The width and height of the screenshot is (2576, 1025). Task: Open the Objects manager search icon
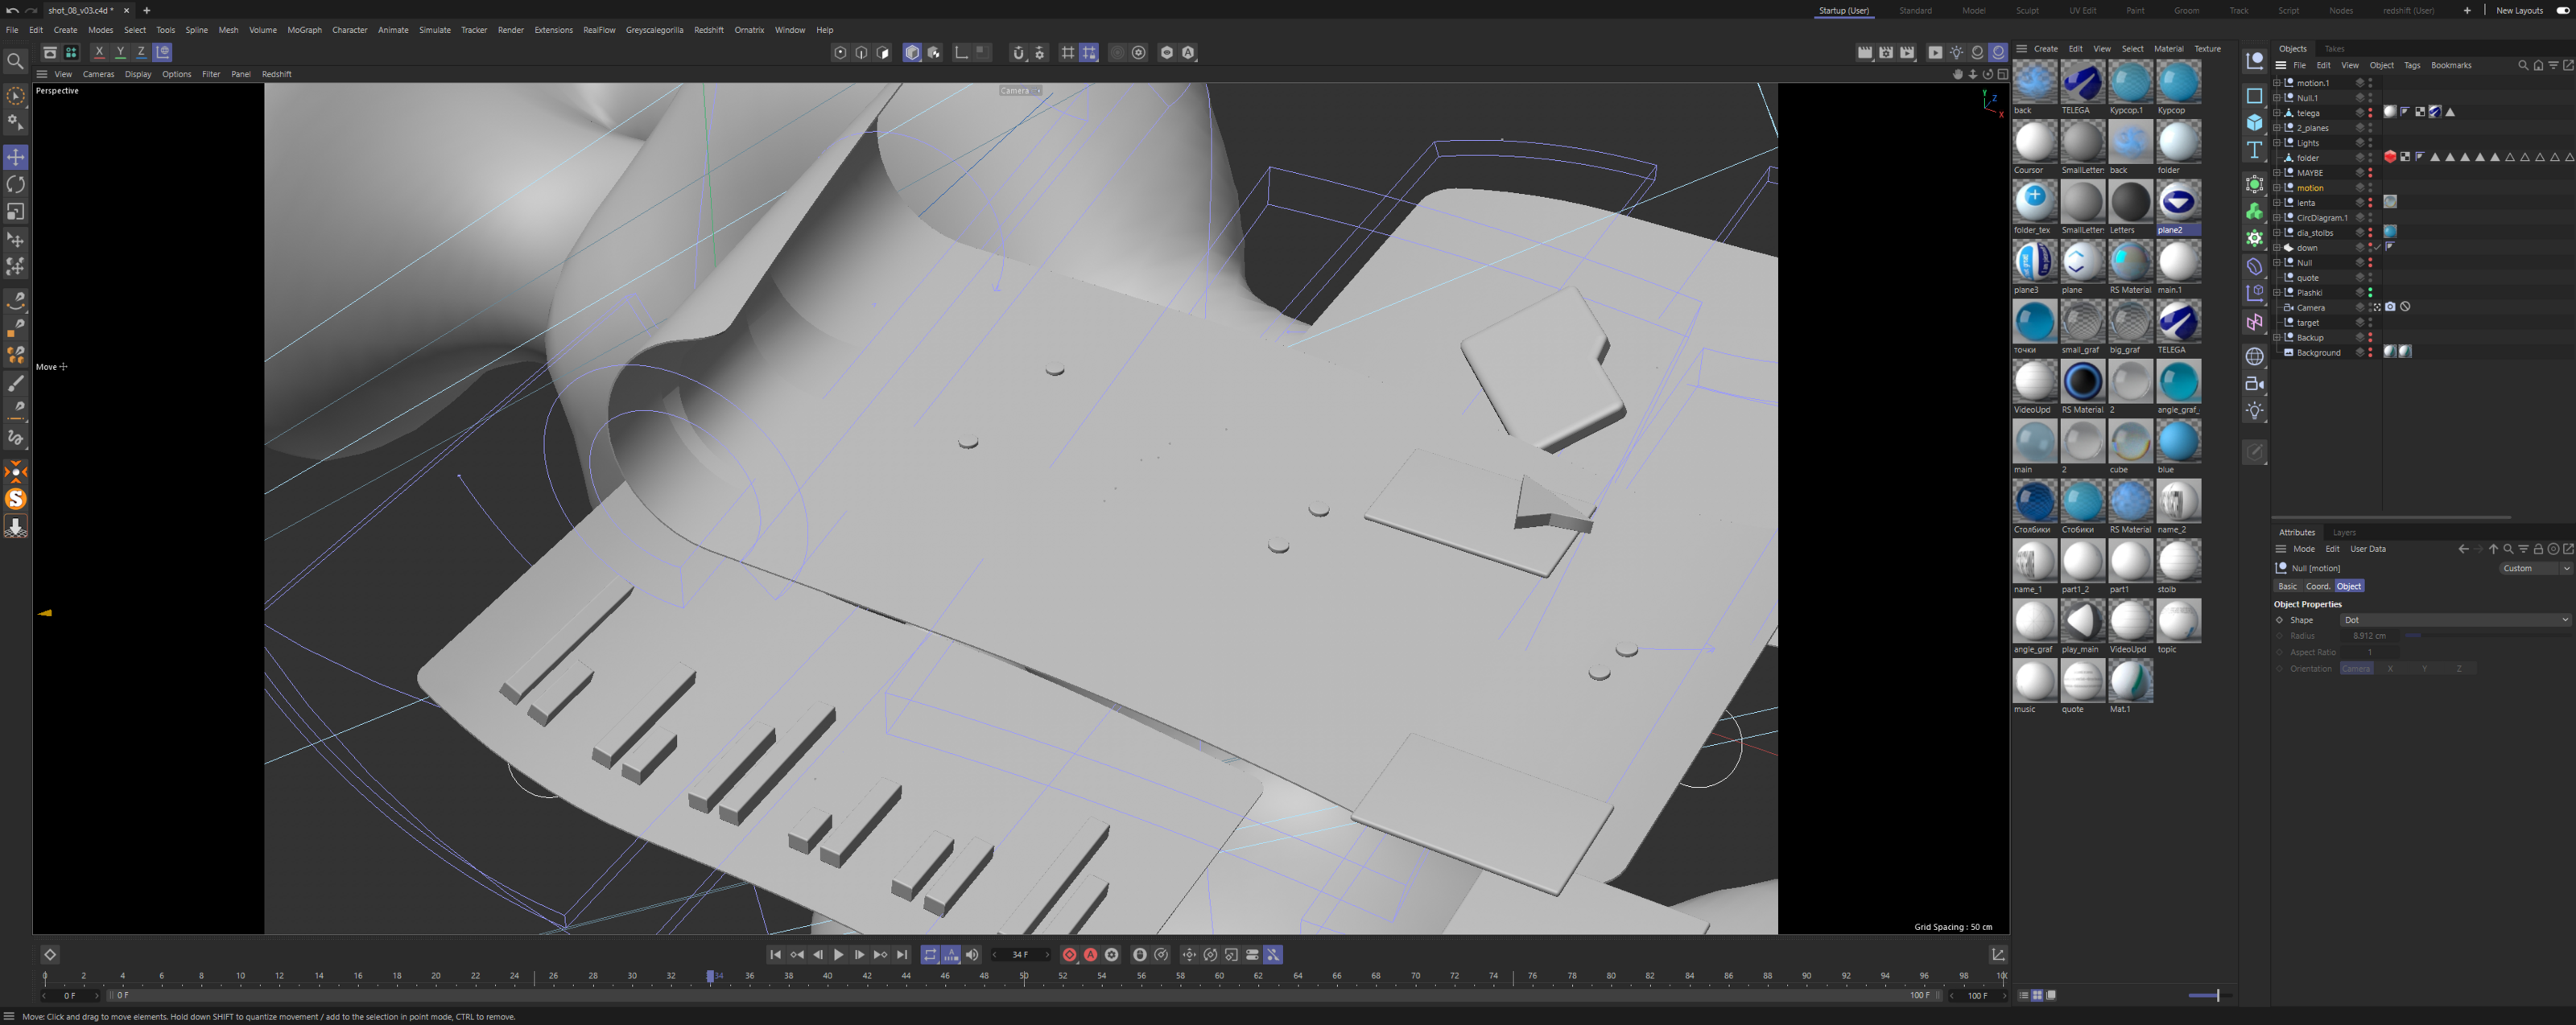(x=2522, y=66)
